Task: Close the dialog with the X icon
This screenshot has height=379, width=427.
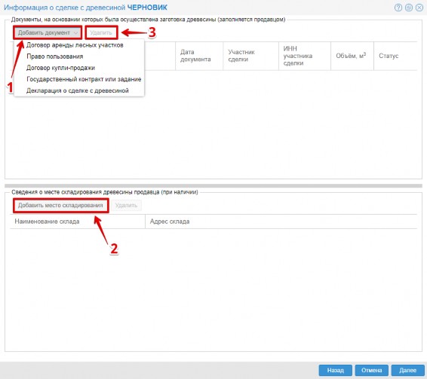Action: click(x=419, y=8)
